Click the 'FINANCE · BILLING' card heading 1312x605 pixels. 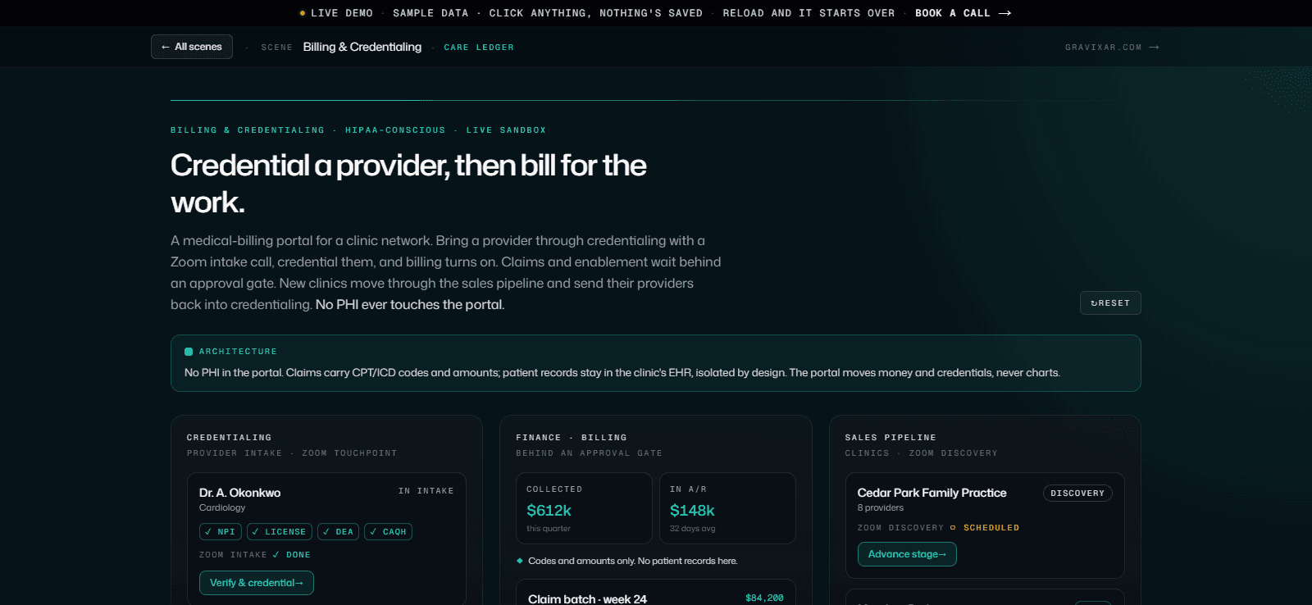pos(572,438)
